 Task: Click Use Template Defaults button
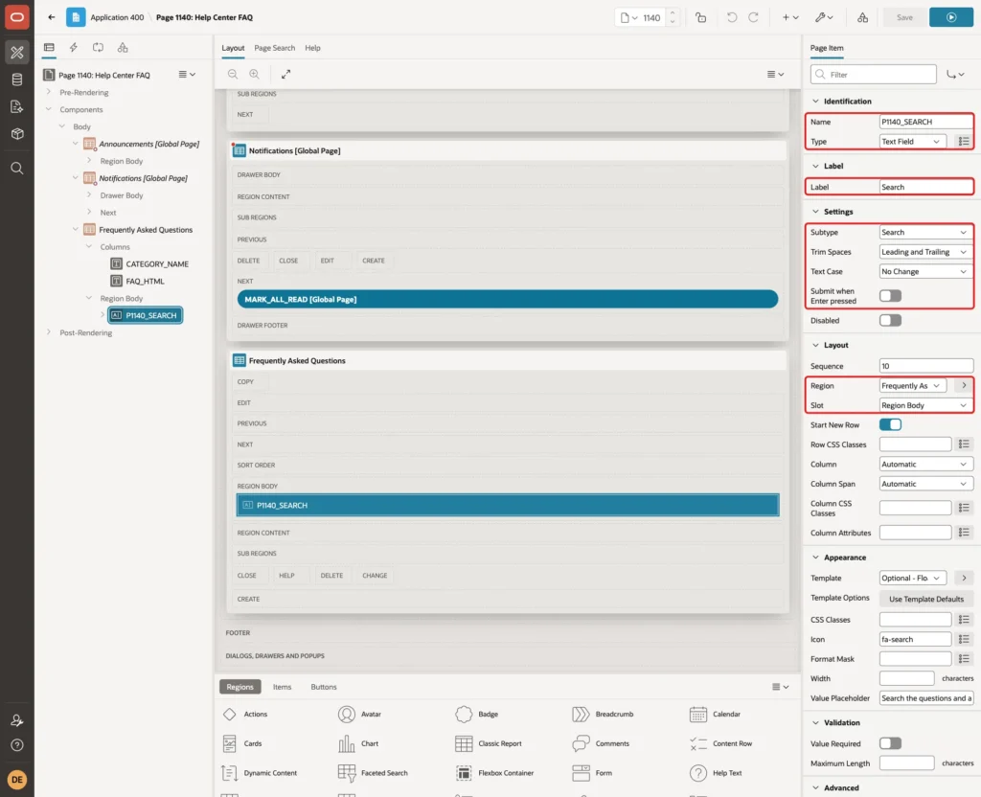click(926, 599)
